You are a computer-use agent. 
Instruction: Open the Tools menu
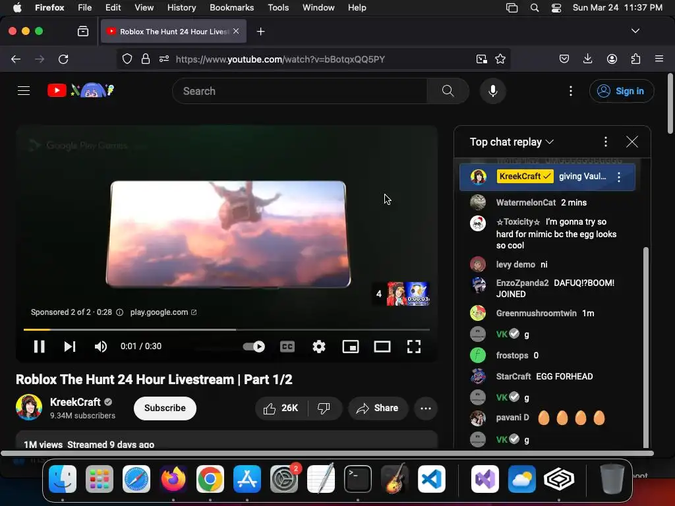click(278, 8)
